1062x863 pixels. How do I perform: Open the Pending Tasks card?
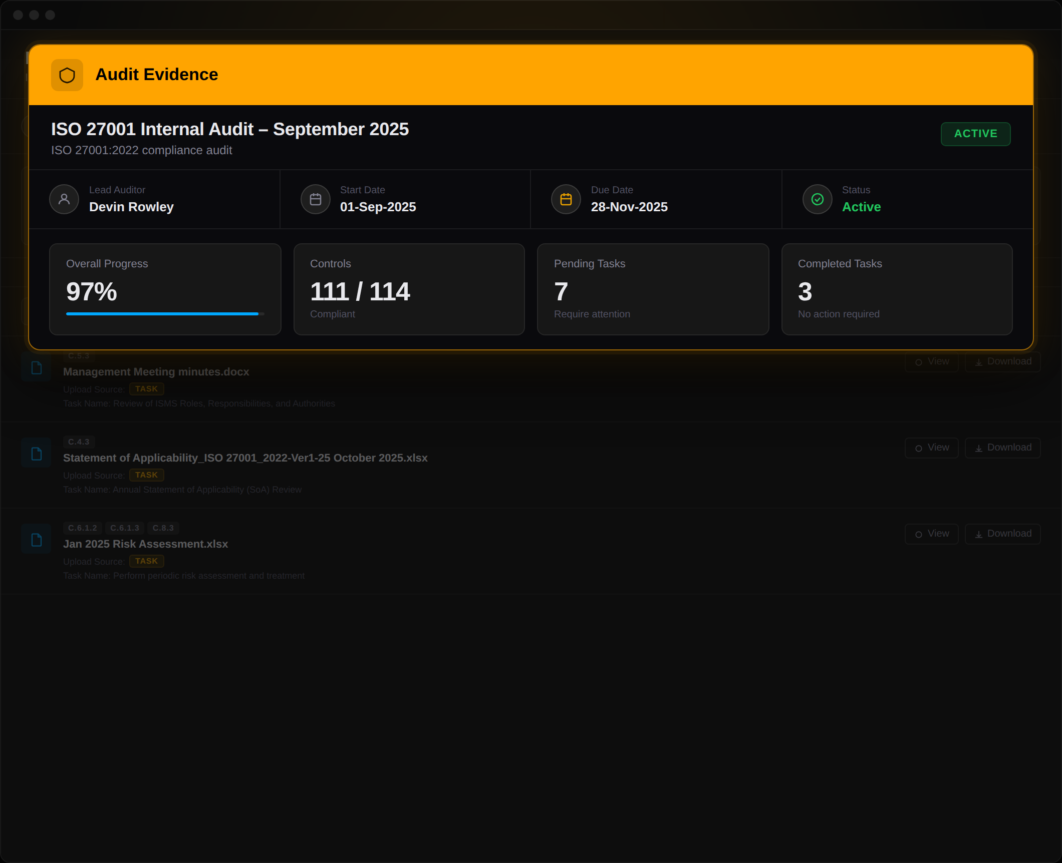click(652, 289)
